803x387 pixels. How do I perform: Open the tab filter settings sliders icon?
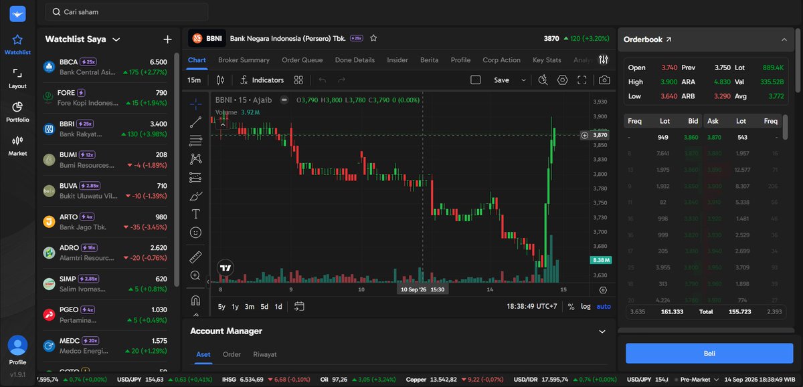(604, 59)
